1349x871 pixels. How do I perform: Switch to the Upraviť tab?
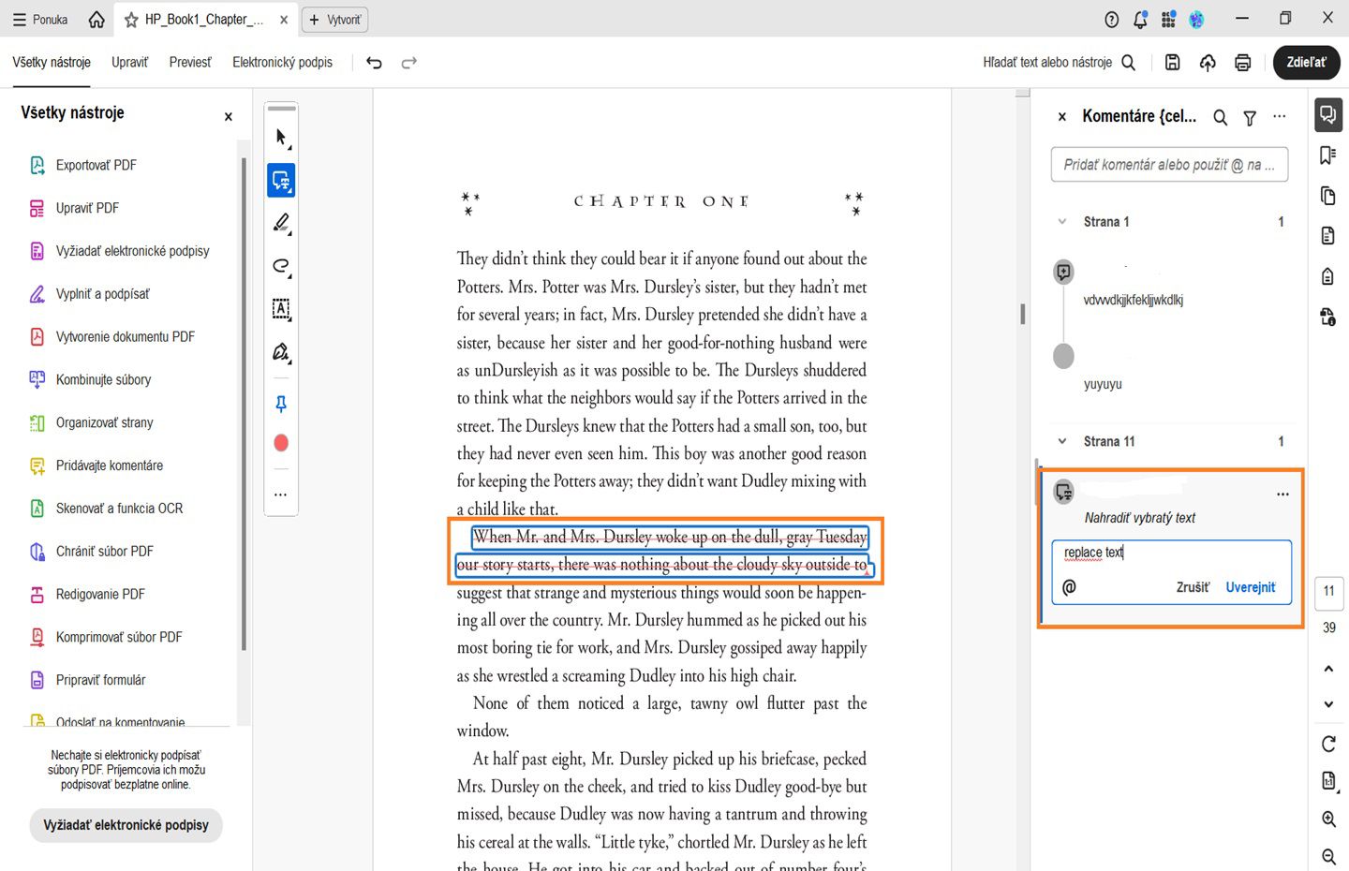pos(129,62)
